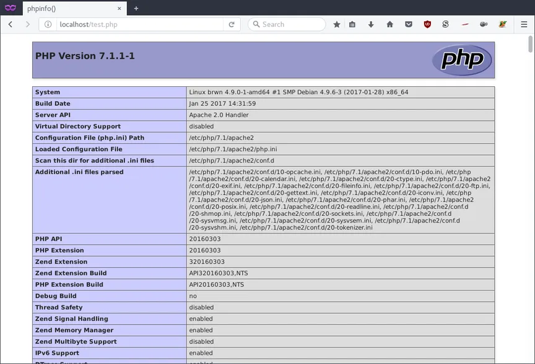Open the search engine dropdown via the magnifier
The height and width of the screenshot is (364, 535).
pyautogui.click(x=256, y=24)
